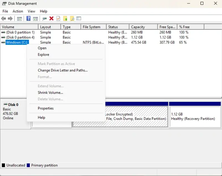Click the Primary partition legend label
222x176 pixels.
point(44,165)
